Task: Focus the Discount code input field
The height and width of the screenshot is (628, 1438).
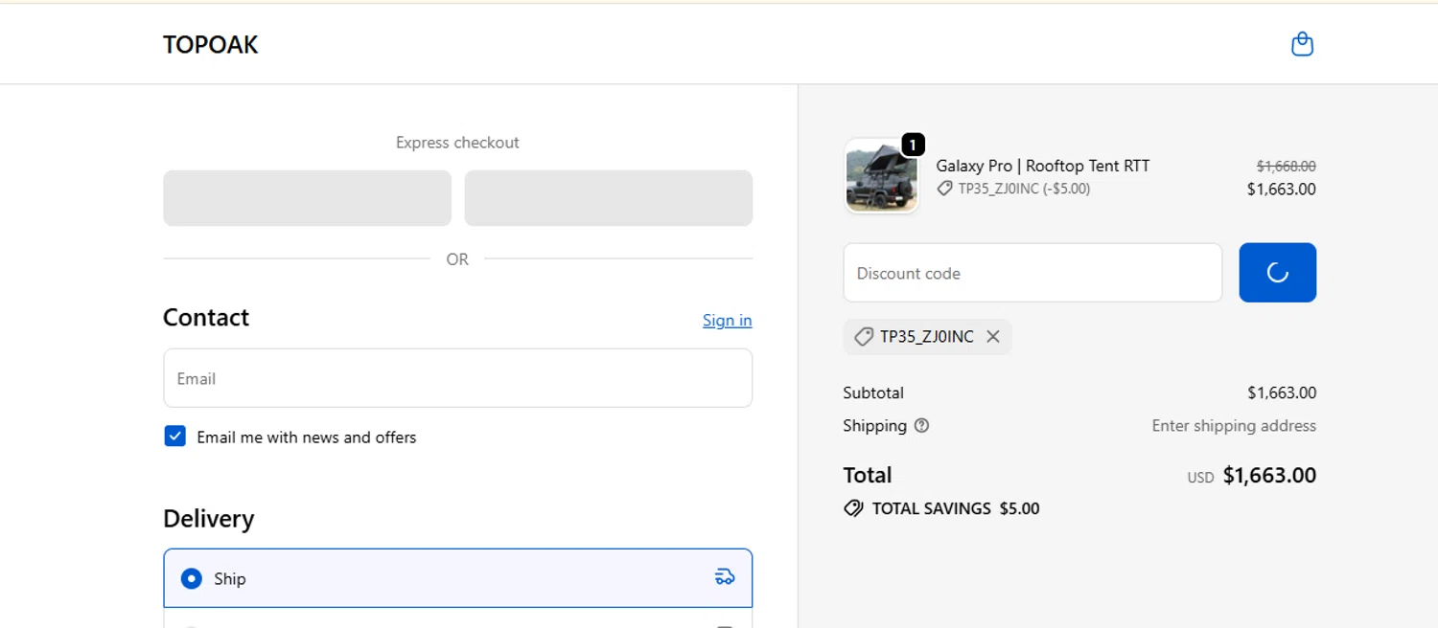Action: [x=1032, y=273]
